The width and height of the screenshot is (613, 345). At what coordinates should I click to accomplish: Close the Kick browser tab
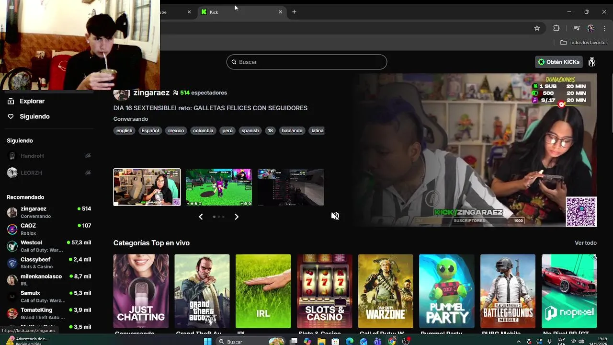[x=280, y=12]
